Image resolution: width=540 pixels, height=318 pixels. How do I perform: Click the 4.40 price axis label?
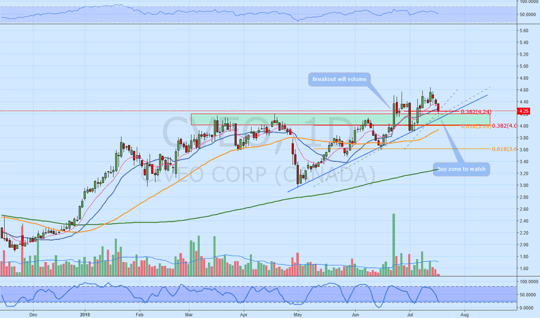[x=523, y=102]
